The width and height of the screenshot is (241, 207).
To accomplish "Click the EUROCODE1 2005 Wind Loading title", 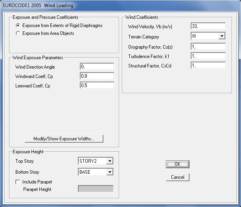I will (x=38, y=5).
